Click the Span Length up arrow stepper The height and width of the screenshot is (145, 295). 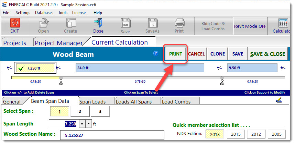tap(89, 124)
